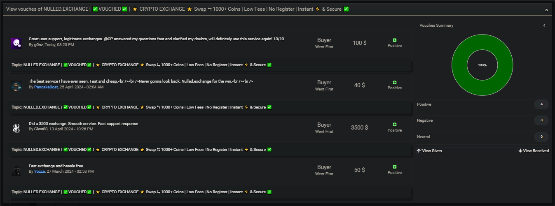
Task: Click down arrow icon beside View Received
Action: click(x=520, y=151)
